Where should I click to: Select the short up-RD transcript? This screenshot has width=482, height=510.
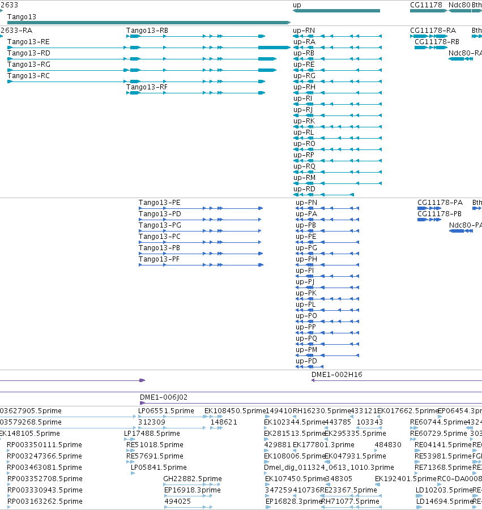pyautogui.click(x=323, y=195)
